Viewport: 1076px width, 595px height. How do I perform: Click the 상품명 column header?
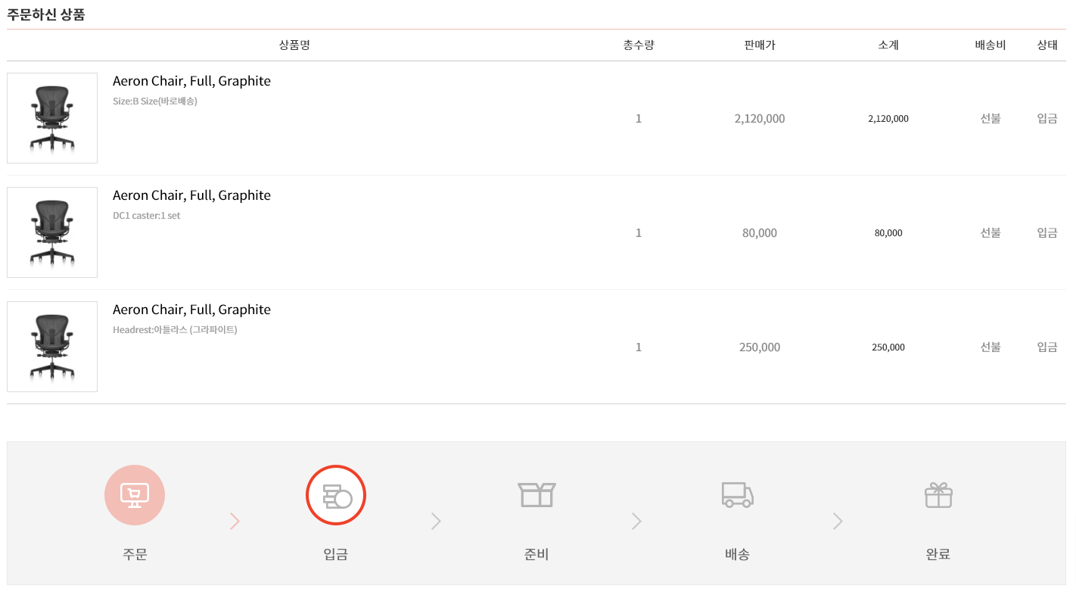(x=294, y=45)
